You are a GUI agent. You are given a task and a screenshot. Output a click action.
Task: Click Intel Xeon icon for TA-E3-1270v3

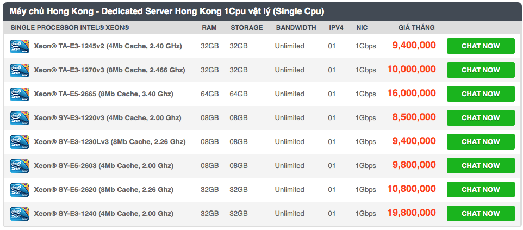(x=20, y=71)
